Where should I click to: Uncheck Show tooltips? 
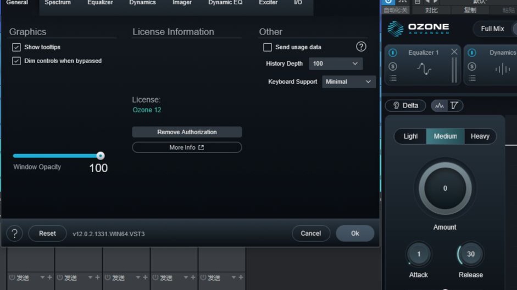click(16, 47)
